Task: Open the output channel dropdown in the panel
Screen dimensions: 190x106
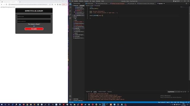Action: click(x=173, y=92)
